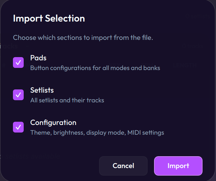Viewport: 216px width, 181px height.
Task: Click the Pads description about button configurations
Action: click(95, 68)
